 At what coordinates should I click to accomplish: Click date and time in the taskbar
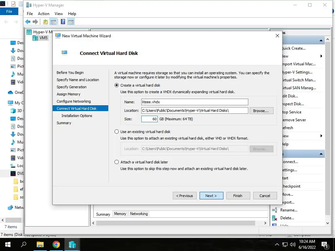click(x=307, y=244)
